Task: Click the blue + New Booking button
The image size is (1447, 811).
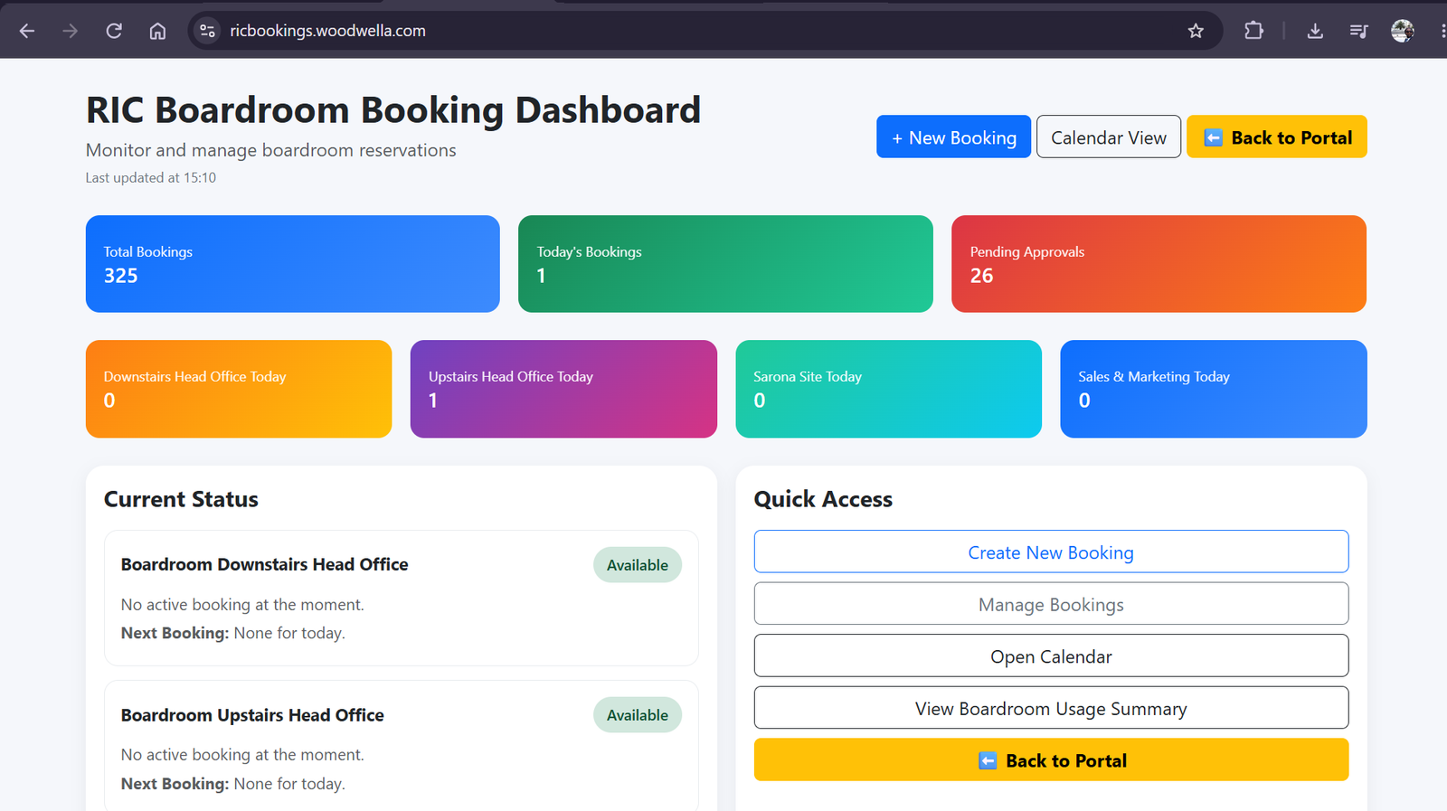Action: [953, 137]
